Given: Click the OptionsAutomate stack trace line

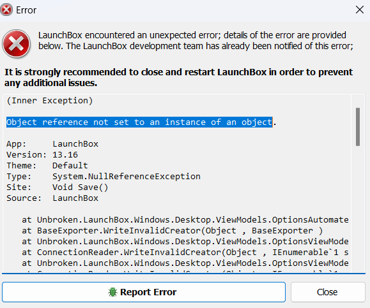Looking at the screenshot, I should [x=185, y=220].
